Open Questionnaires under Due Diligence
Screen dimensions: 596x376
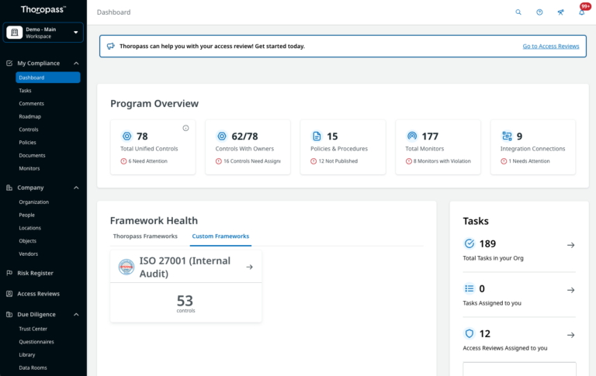[36, 342]
